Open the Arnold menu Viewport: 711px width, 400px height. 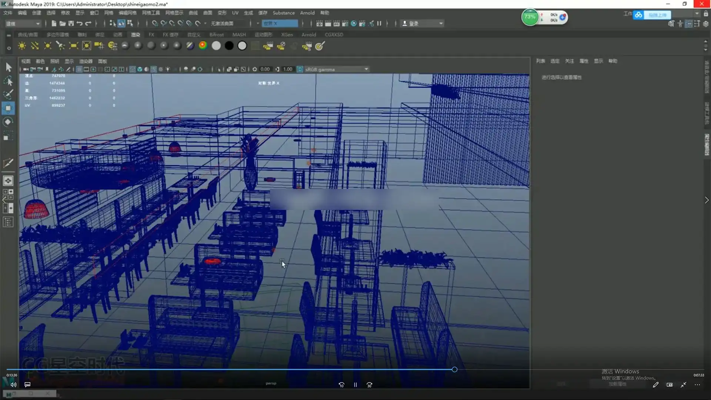[x=307, y=13]
